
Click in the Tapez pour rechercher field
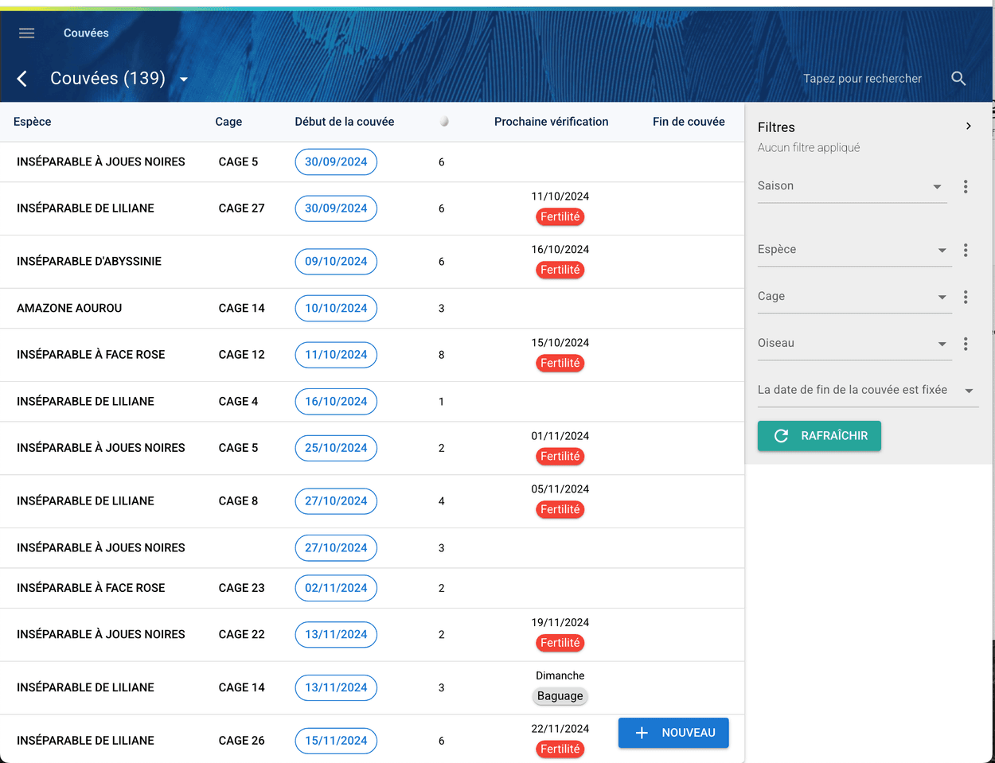[x=862, y=79]
